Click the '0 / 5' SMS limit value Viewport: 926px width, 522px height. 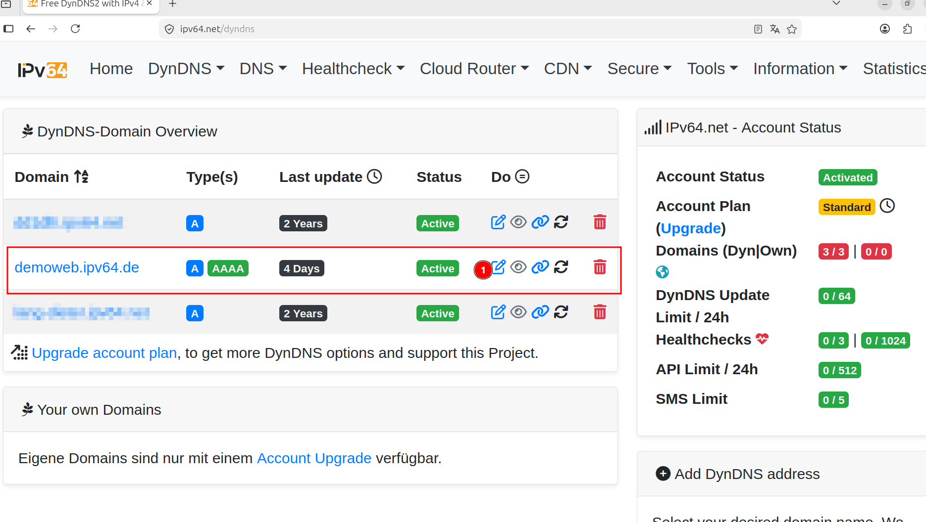click(833, 400)
